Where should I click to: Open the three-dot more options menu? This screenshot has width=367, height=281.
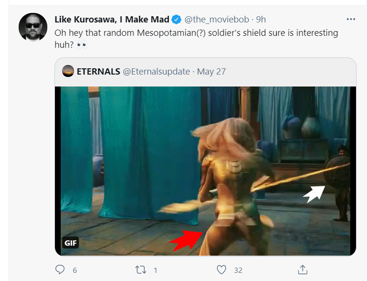pyautogui.click(x=351, y=19)
